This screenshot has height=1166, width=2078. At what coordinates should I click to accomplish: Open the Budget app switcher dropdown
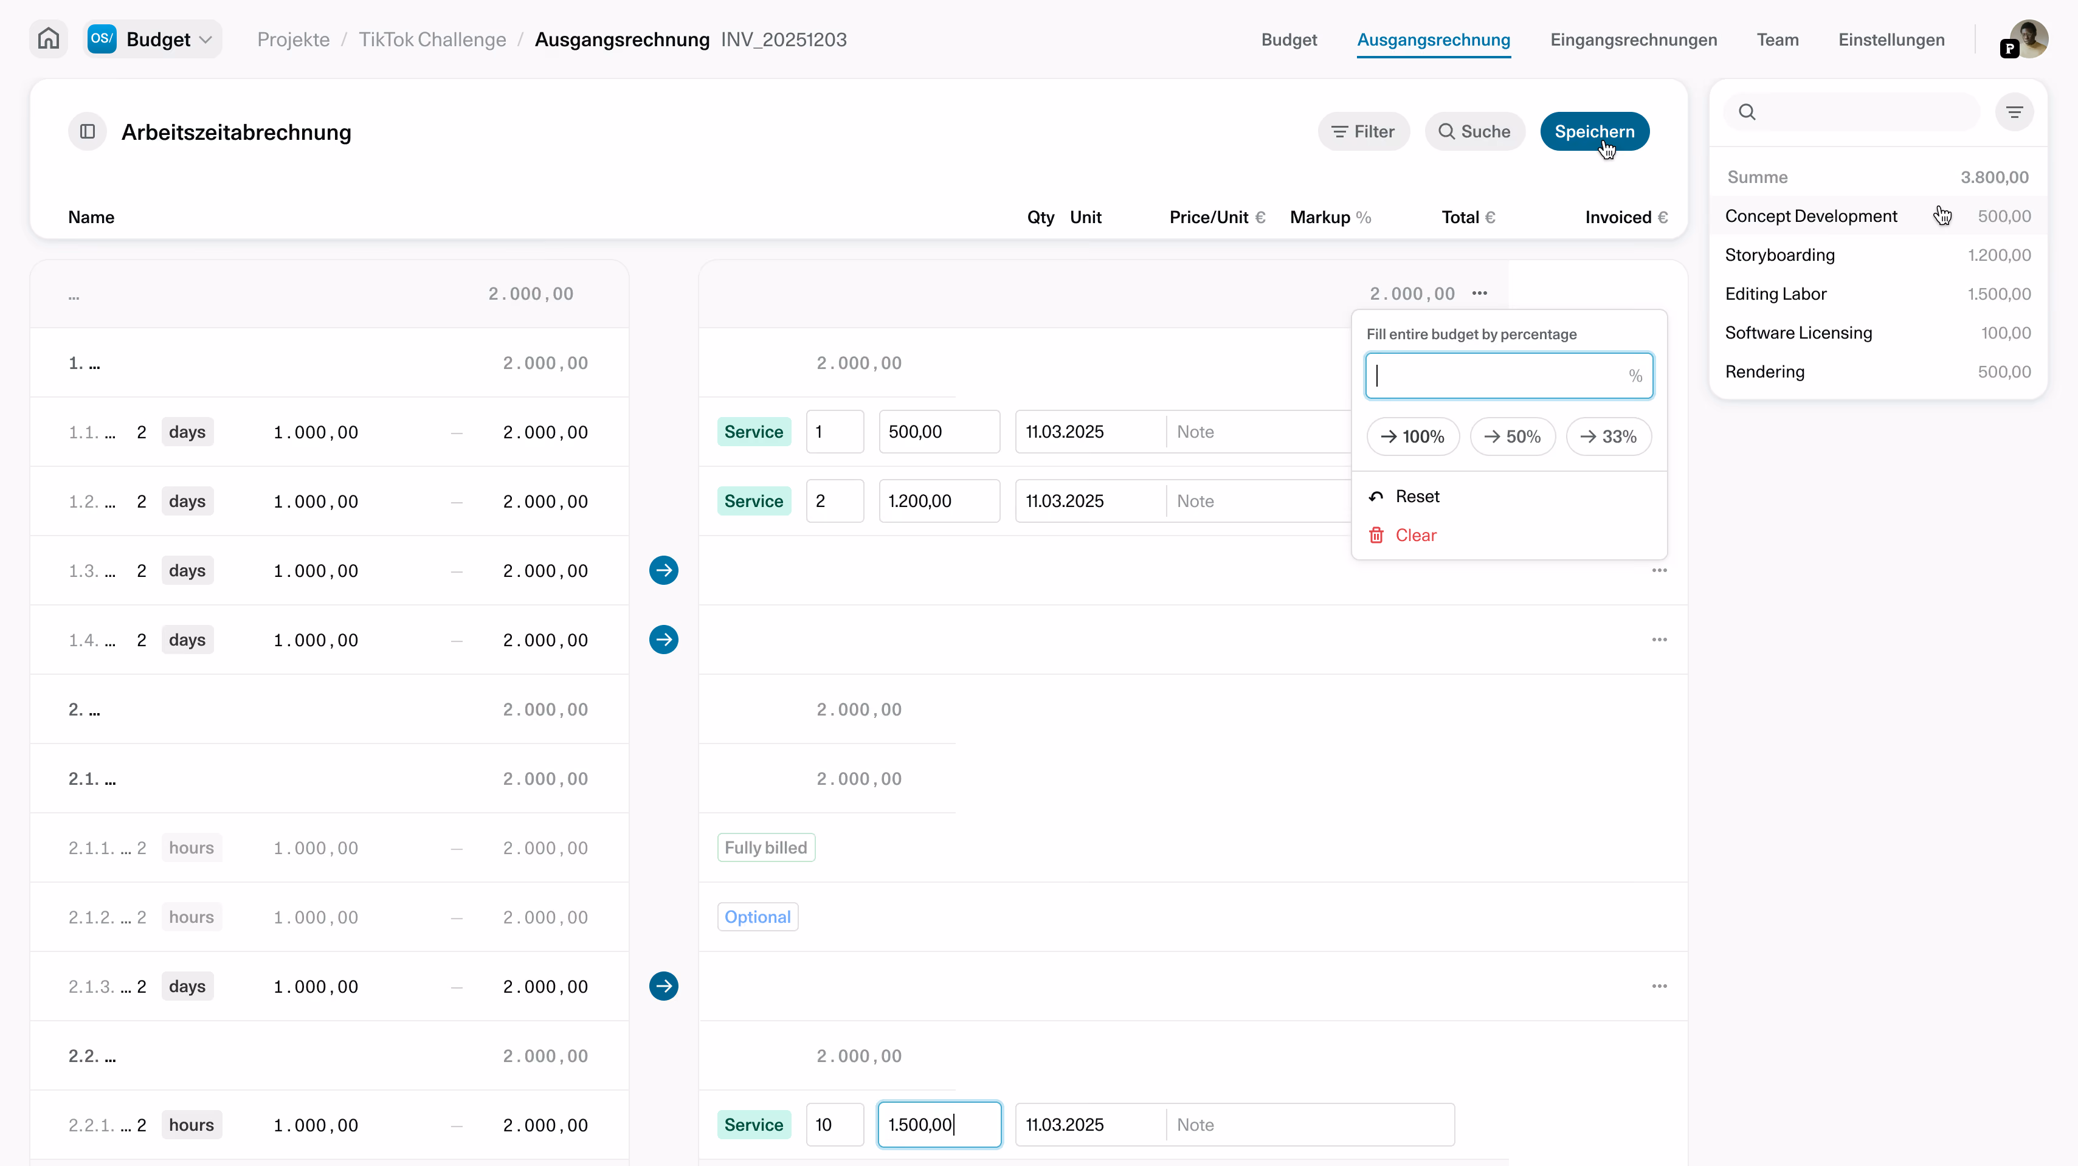click(x=153, y=40)
